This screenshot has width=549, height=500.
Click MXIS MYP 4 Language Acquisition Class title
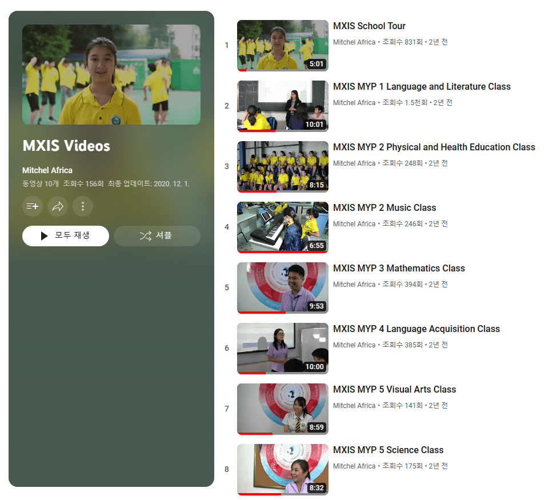click(416, 329)
